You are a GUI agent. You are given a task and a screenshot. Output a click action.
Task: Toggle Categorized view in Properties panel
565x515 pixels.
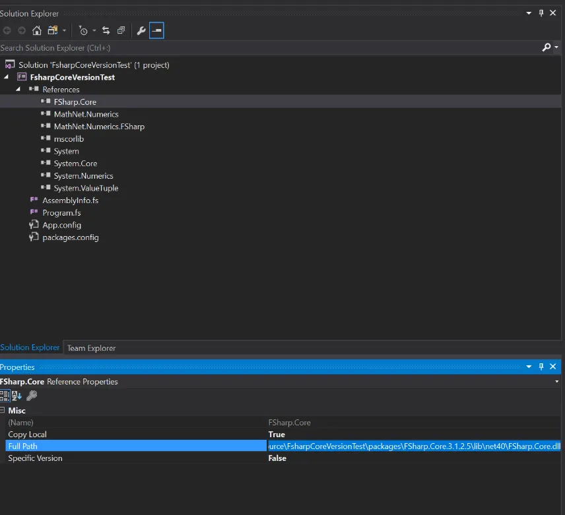pos(5,396)
